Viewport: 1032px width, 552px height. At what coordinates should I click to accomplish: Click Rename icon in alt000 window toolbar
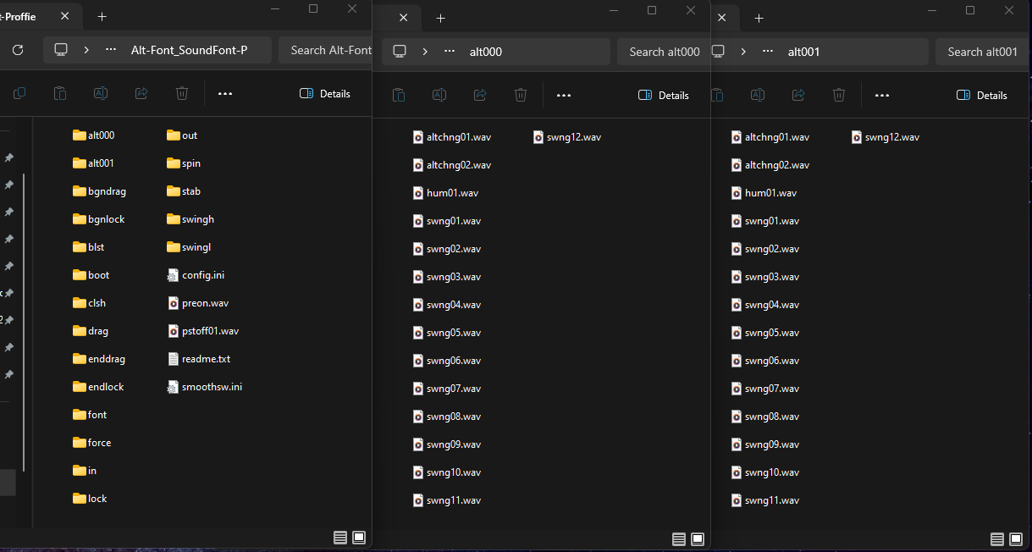[x=439, y=95]
